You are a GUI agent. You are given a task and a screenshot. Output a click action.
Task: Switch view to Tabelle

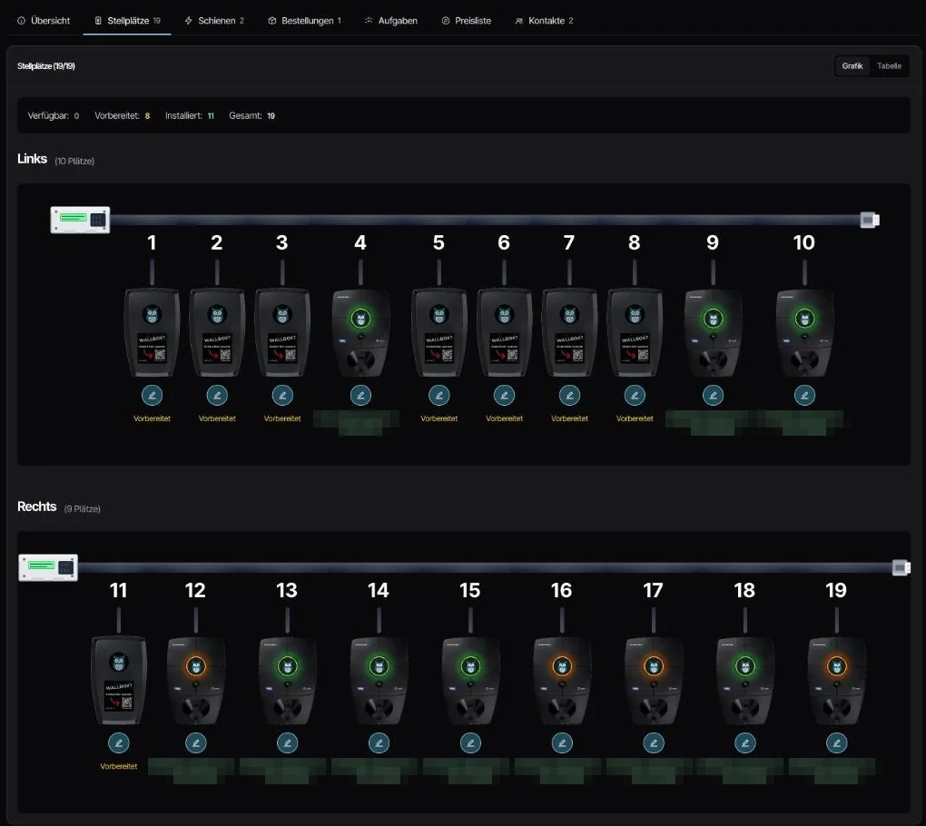(889, 66)
